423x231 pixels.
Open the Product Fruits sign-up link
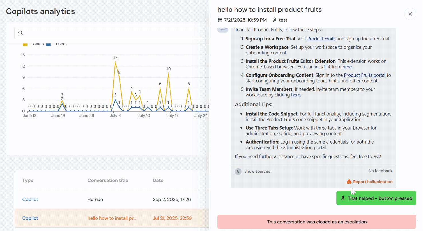[x=321, y=39]
